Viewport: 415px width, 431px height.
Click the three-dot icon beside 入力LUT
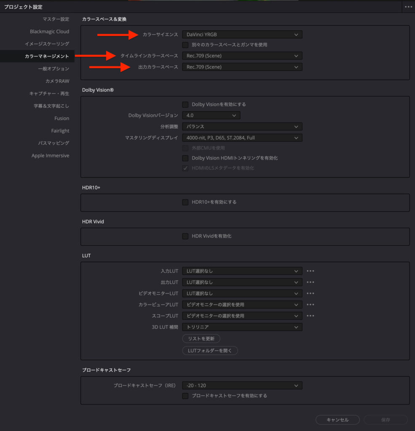[311, 271]
